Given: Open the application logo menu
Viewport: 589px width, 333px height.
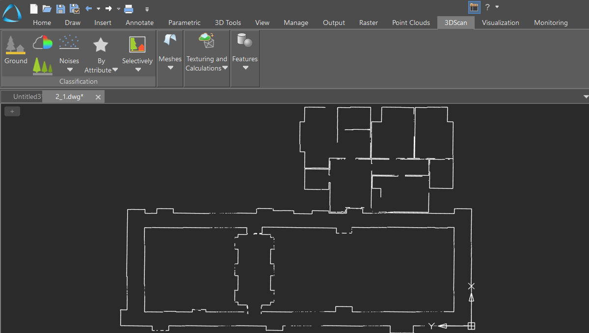Looking at the screenshot, I should click(x=12, y=13).
